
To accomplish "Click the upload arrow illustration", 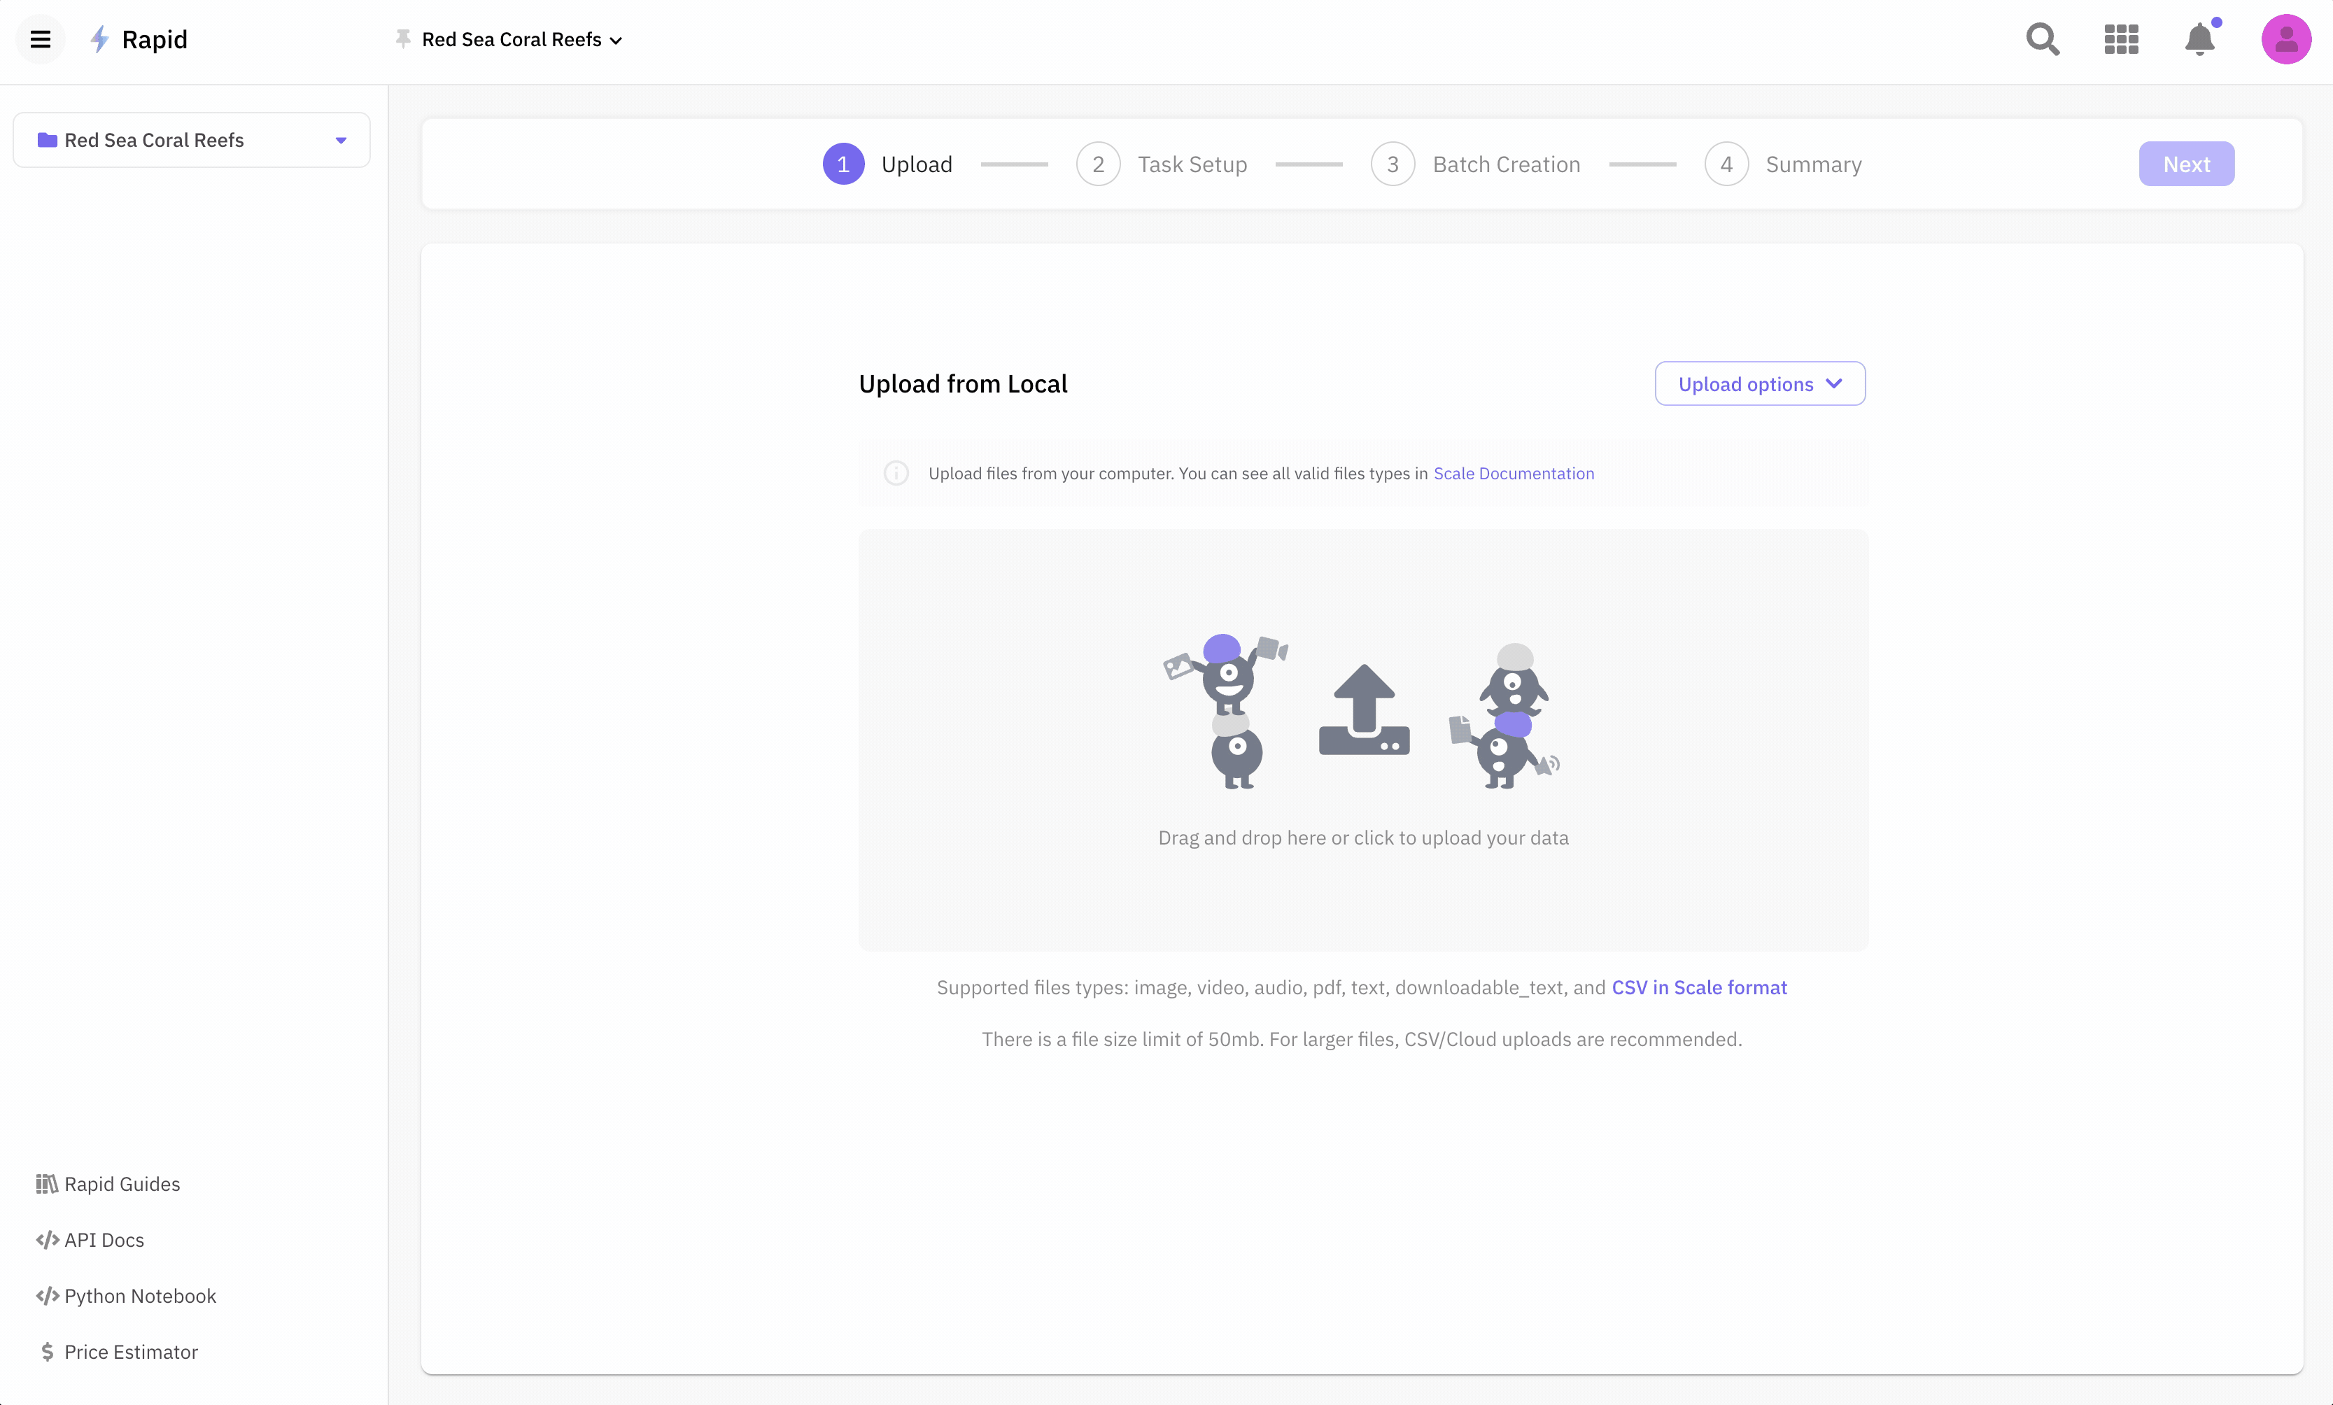I will 1363,710.
